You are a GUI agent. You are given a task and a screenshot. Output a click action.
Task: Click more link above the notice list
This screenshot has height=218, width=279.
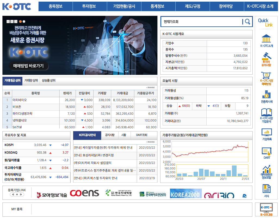click(x=151, y=142)
